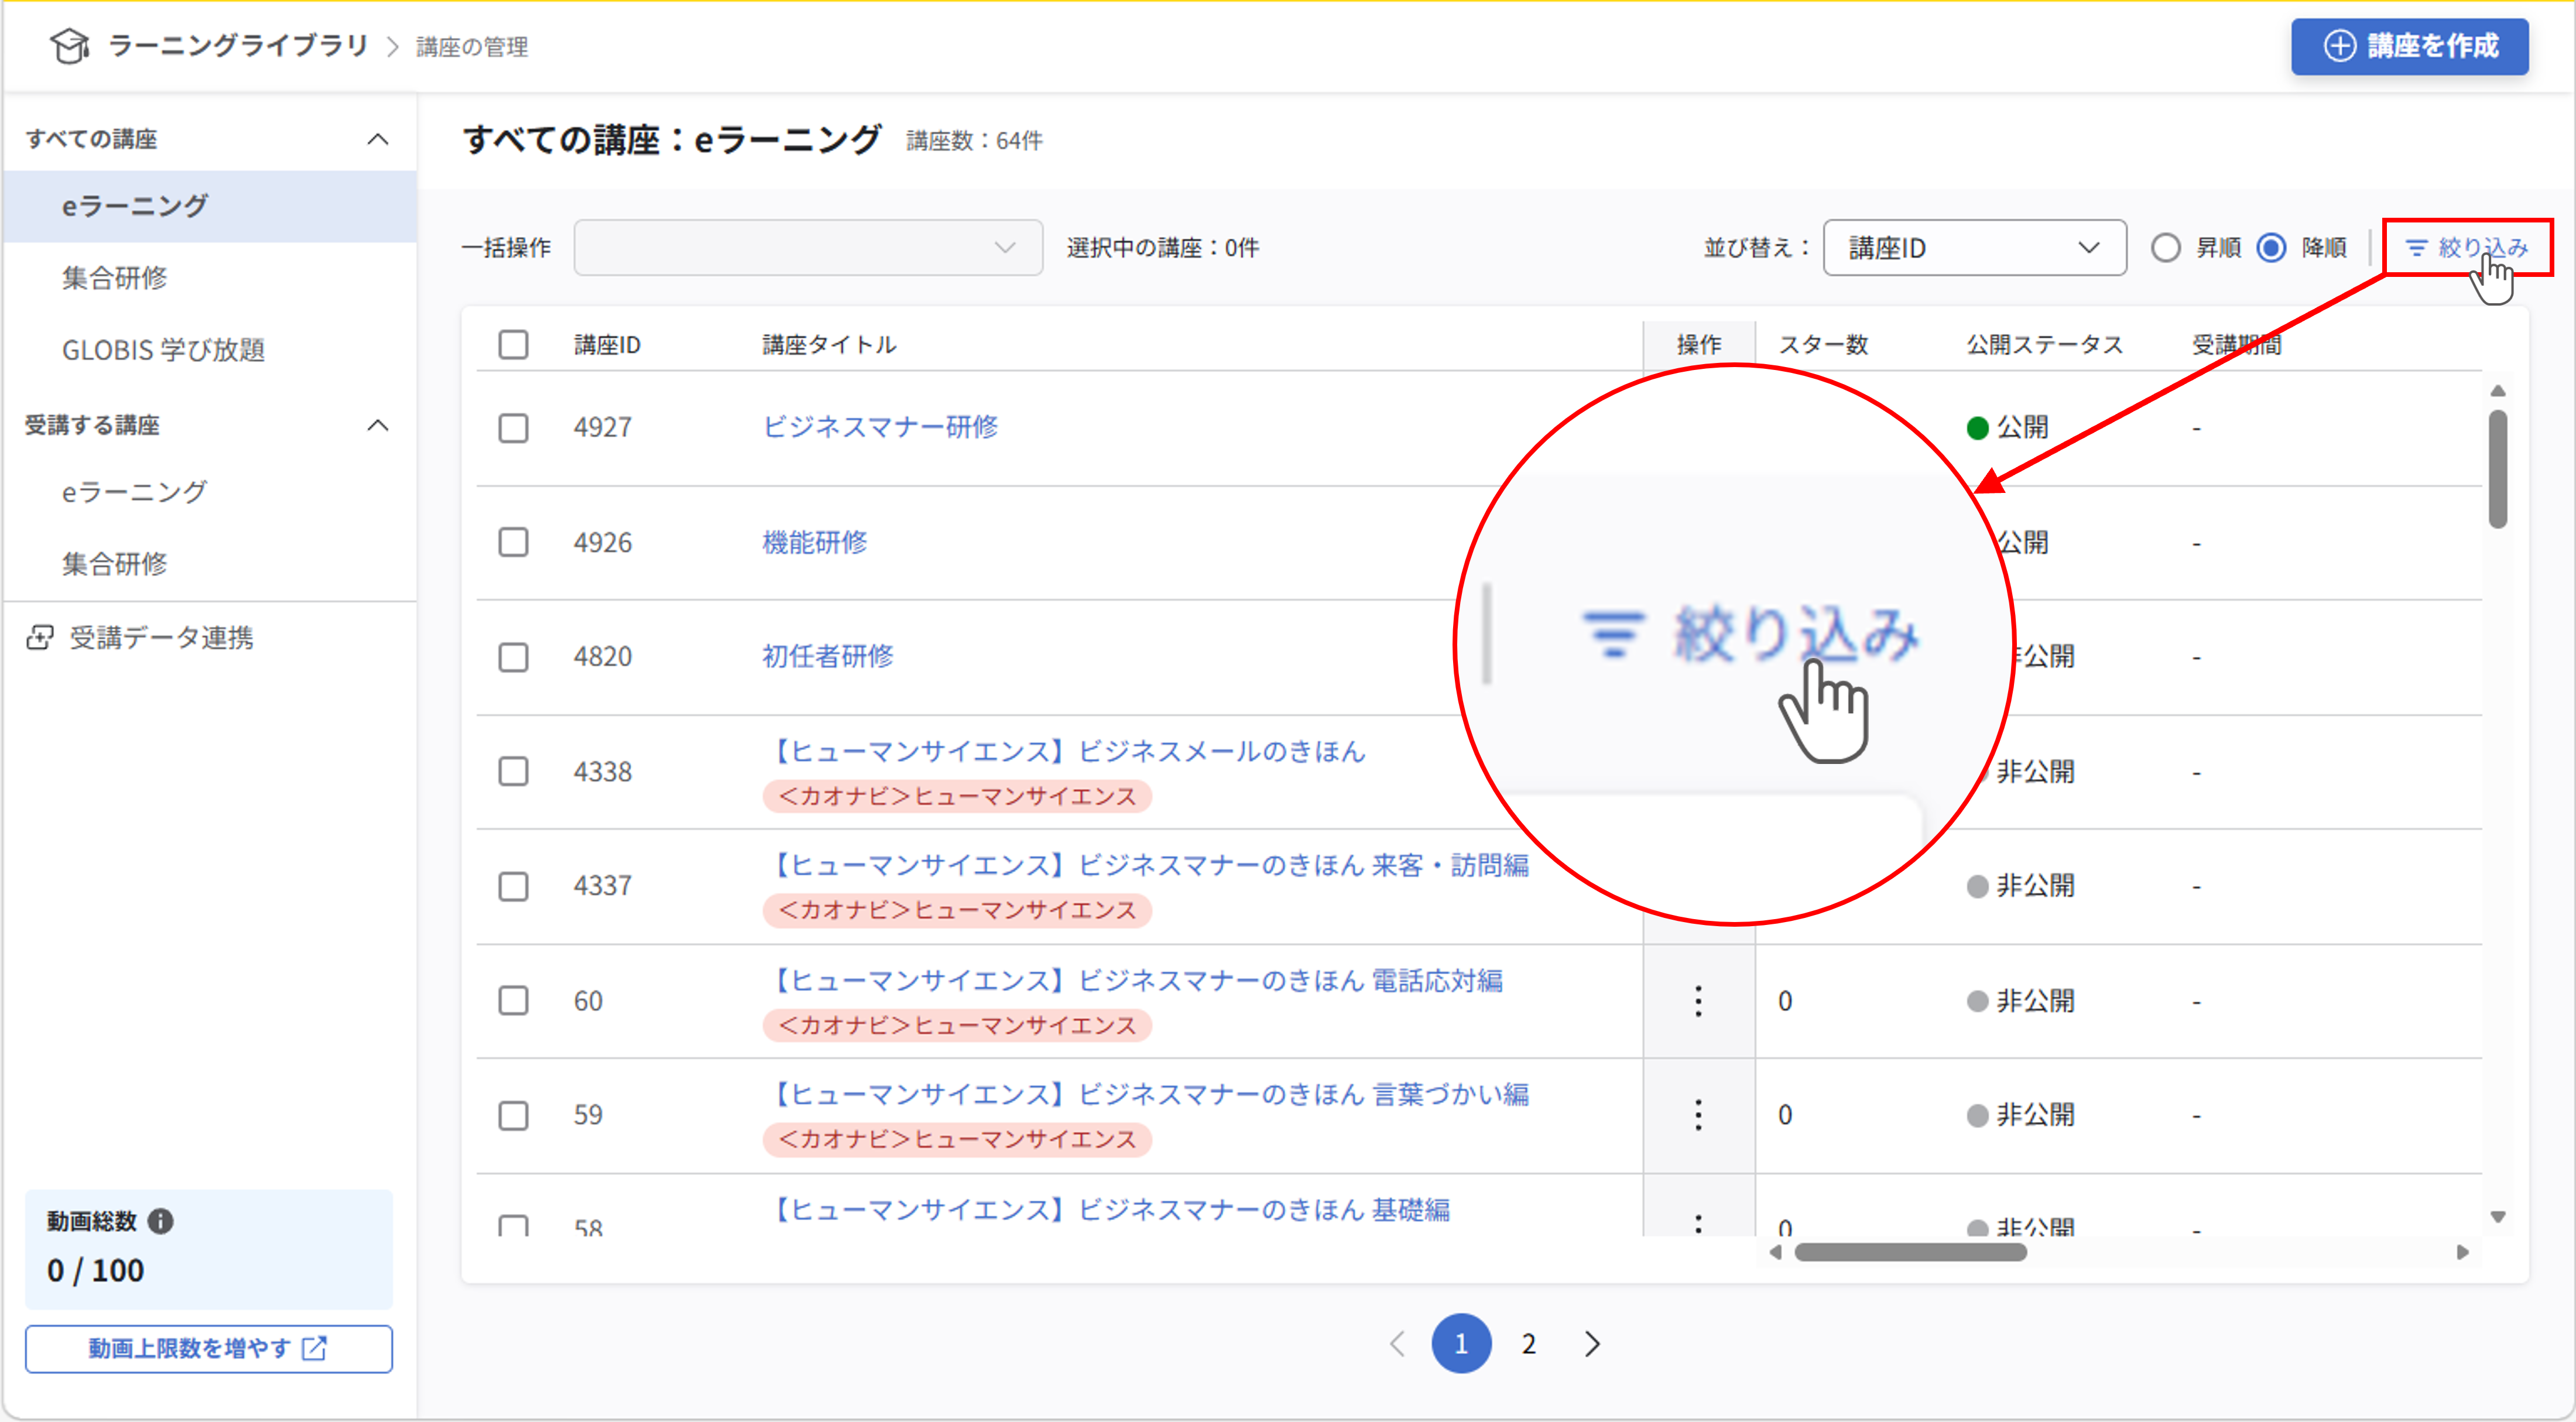Screen dimensions: 2576x1422
Task: Click the 絞り込み filter button
Action: coord(2467,247)
